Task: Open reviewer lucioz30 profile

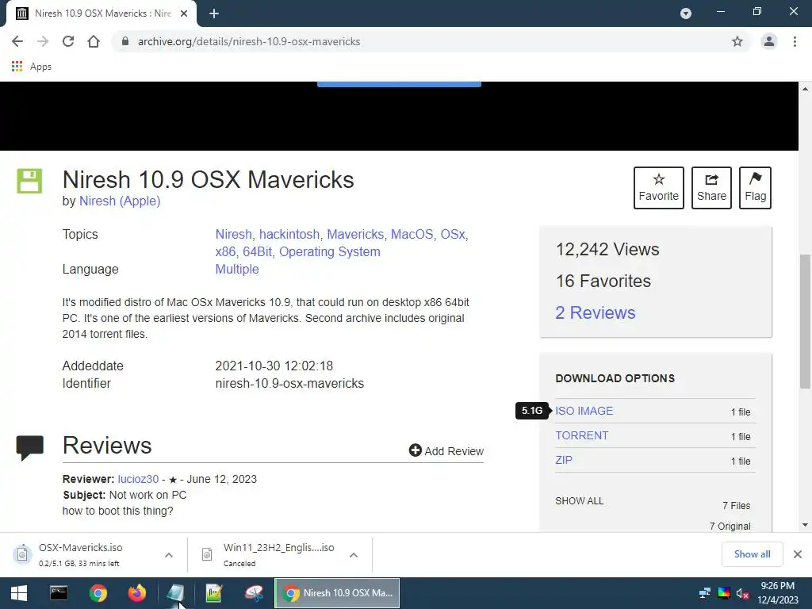Action: pyautogui.click(x=138, y=479)
